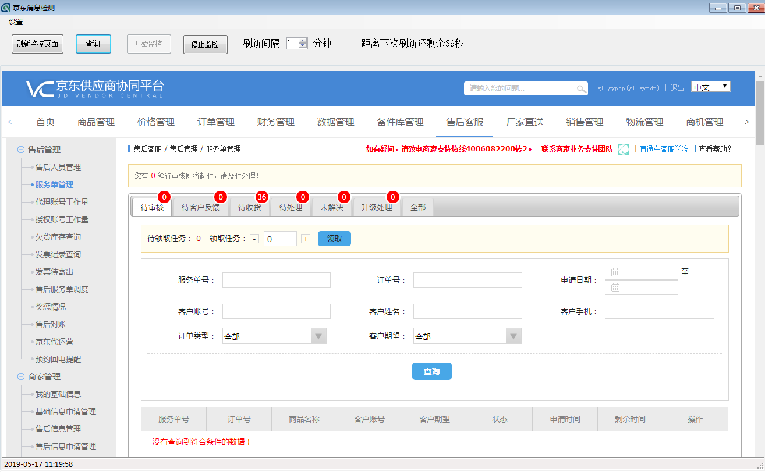Increase the refresh interval spinner value
The image size is (765, 472).
[303, 41]
